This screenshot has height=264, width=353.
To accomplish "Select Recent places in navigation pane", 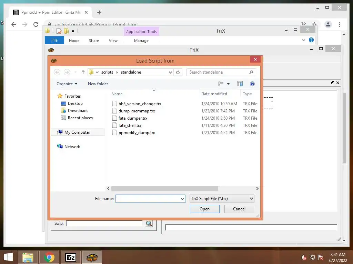I will click(x=80, y=118).
